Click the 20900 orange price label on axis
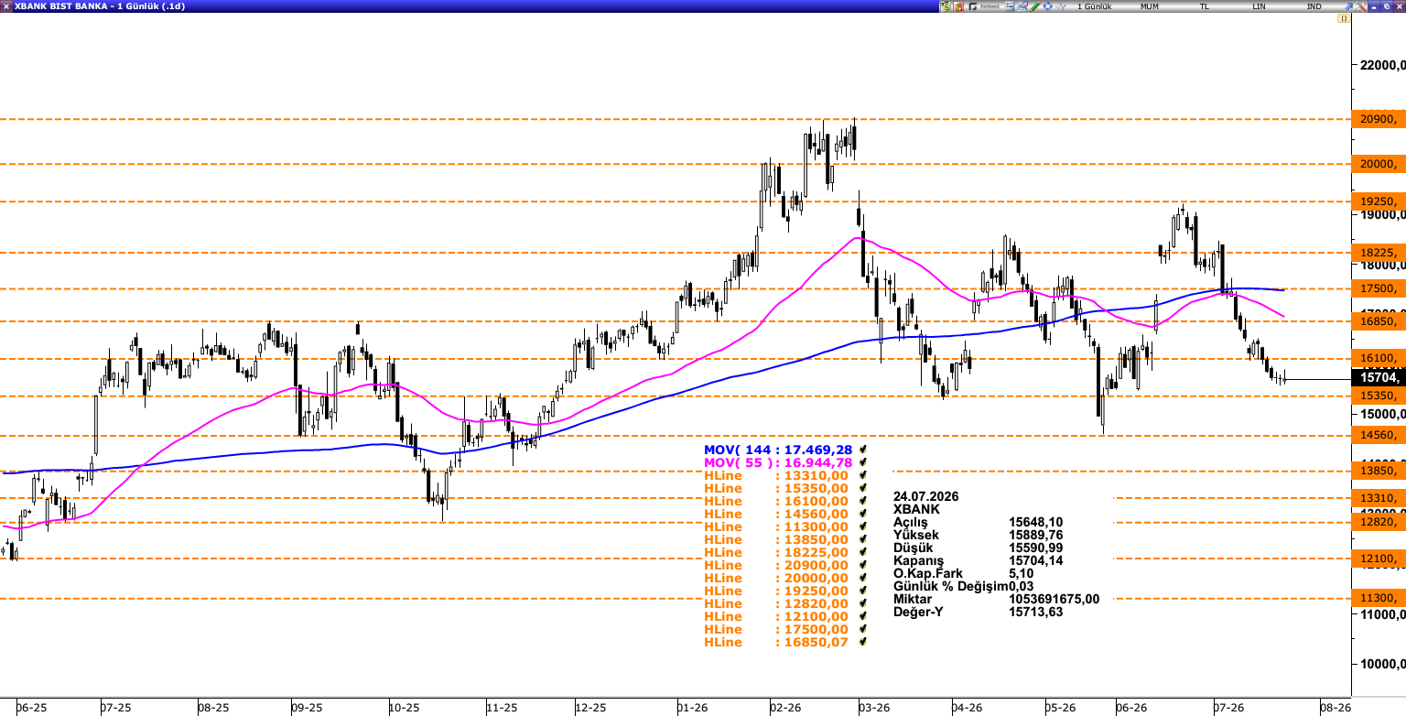The image size is (1406, 716). [x=1378, y=119]
